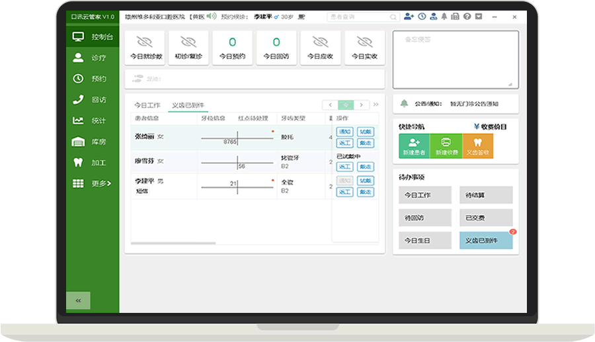The height and width of the screenshot is (342, 595).
Task: Click 新建收费 quick navigation tile
Action: coord(446,146)
